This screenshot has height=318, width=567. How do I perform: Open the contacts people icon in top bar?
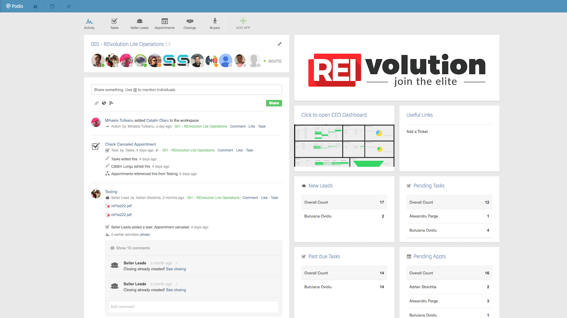pyautogui.click(x=35, y=6)
